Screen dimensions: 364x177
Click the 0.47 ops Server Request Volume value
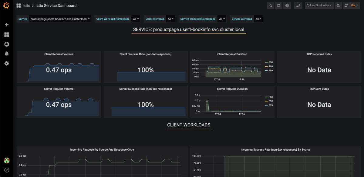(x=59, y=105)
